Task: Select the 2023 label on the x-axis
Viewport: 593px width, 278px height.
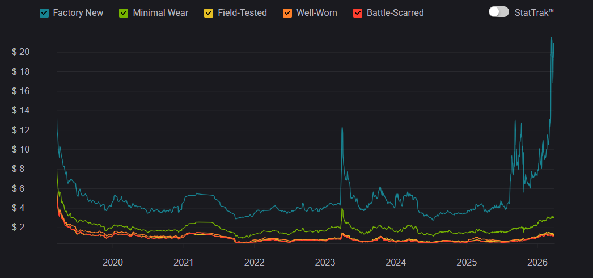Action: pyautogui.click(x=325, y=263)
